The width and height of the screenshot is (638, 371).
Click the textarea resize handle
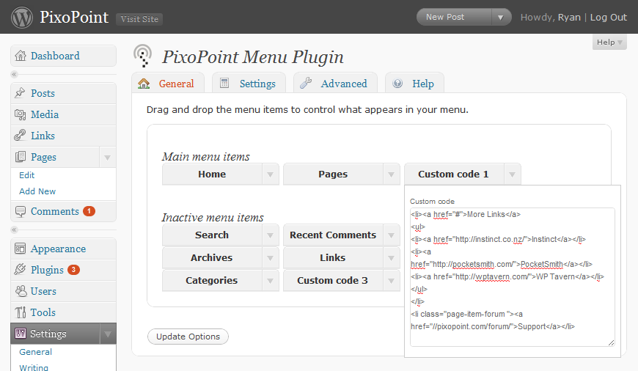click(x=611, y=343)
